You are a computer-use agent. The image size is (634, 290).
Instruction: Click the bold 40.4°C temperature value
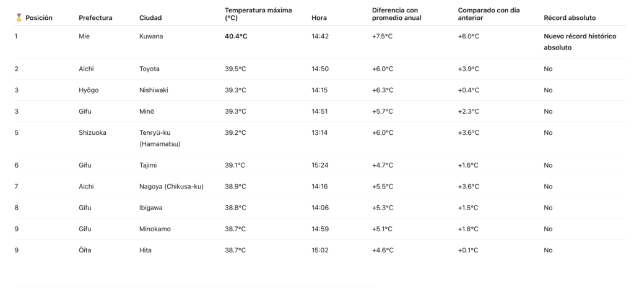[236, 36]
